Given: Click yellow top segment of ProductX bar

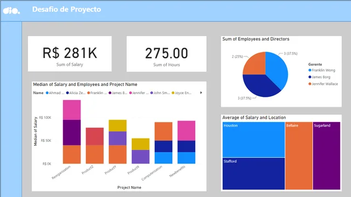Looking at the screenshot, I should tap(140, 144).
